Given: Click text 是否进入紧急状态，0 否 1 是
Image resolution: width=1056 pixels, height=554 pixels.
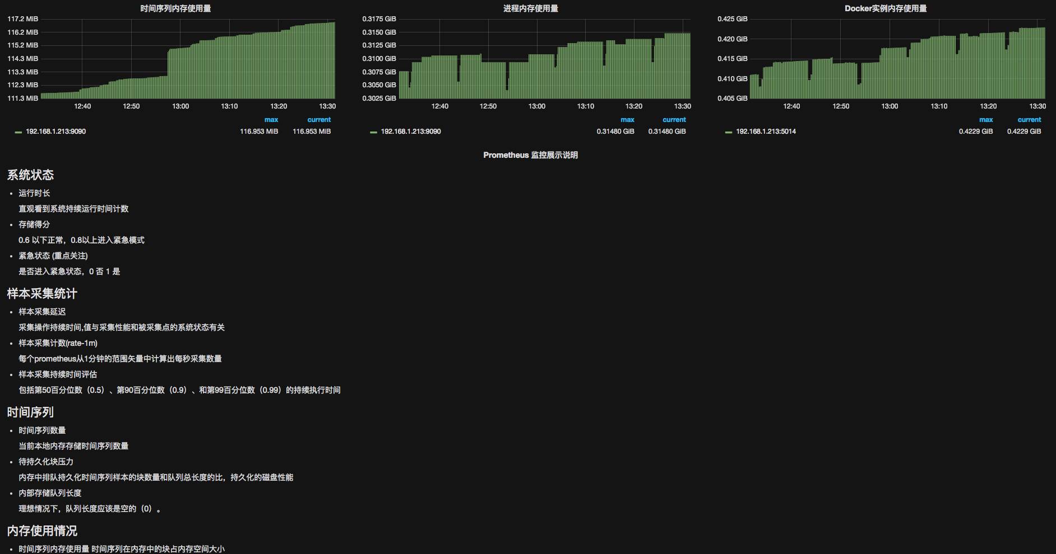Looking at the screenshot, I should pyautogui.click(x=70, y=271).
